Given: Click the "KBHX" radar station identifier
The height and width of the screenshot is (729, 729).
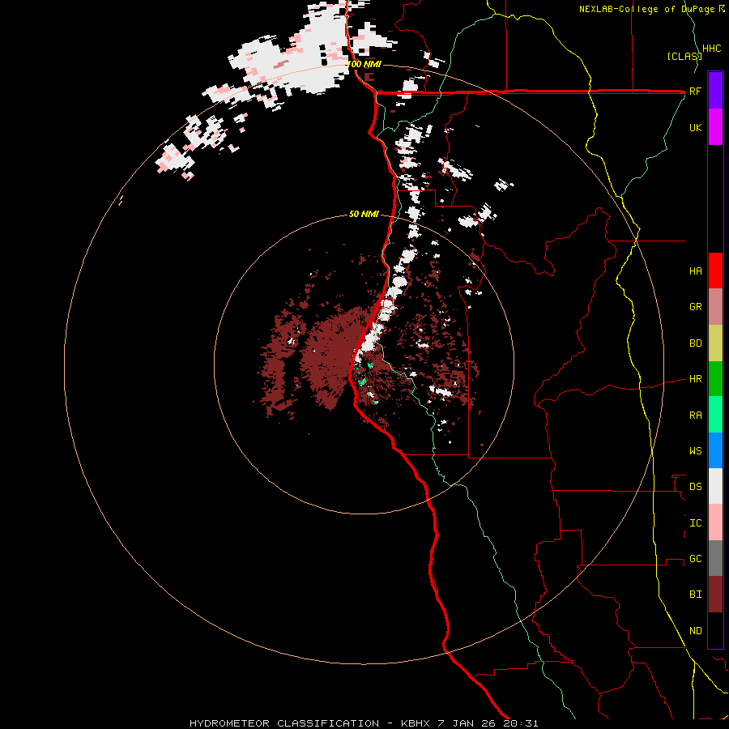Looking at the screenshot, I should click(416, 723).
